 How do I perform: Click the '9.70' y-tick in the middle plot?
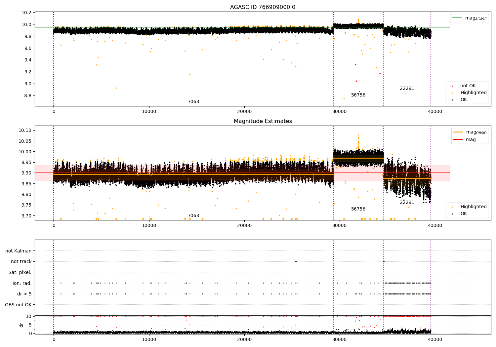(26, 216)
